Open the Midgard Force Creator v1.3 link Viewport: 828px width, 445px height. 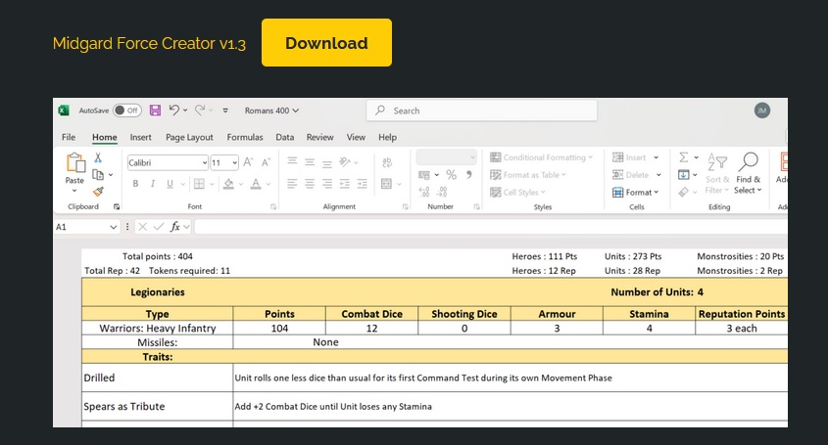(150, 43)
